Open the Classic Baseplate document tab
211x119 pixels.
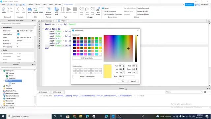(46, 21)
